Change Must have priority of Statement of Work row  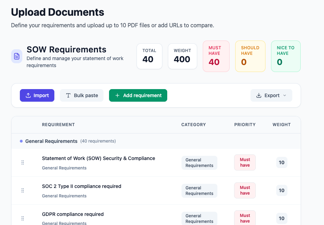[245, 162]
